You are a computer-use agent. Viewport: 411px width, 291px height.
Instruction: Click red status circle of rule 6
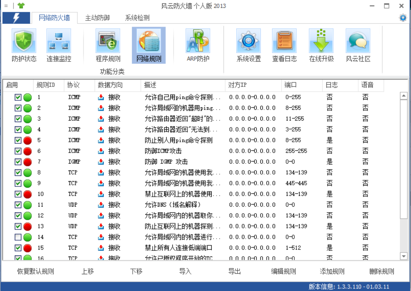pyautogui.click(x=27, y=151)
